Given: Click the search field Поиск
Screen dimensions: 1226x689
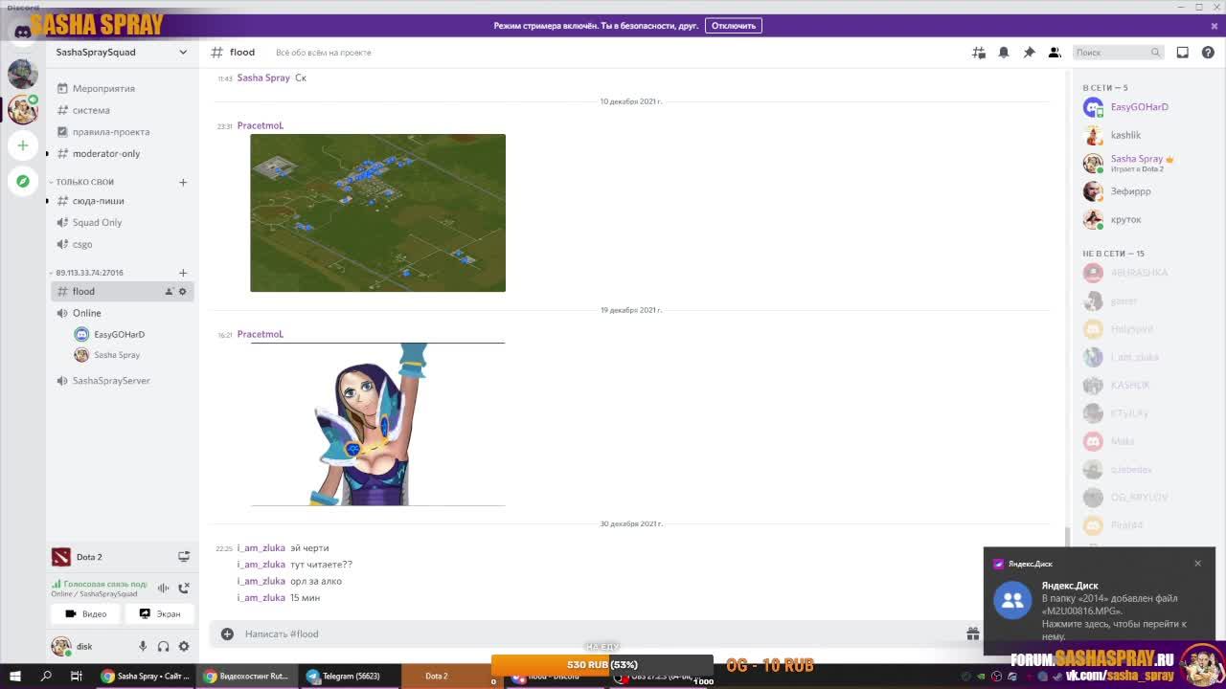Looking at the screenshot, I should coord(1117,53).
